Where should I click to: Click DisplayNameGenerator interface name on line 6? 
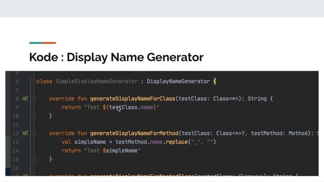click(178, 81)
